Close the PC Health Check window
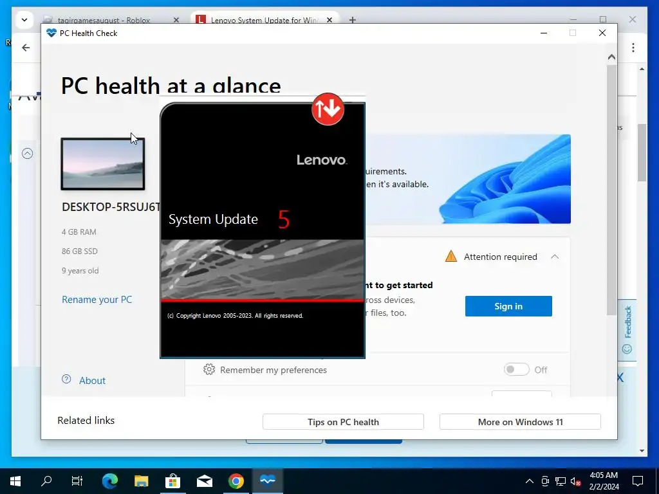The height and width of the screenshot is (494, 659). tap(602, 33)
